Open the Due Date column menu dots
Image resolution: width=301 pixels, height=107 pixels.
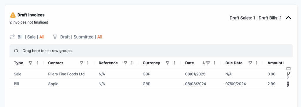click(x=257, y=63)
